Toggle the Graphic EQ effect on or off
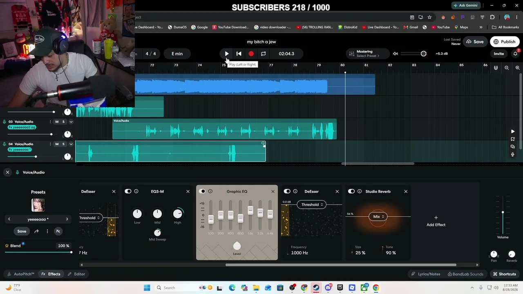 tap(202, 192)
